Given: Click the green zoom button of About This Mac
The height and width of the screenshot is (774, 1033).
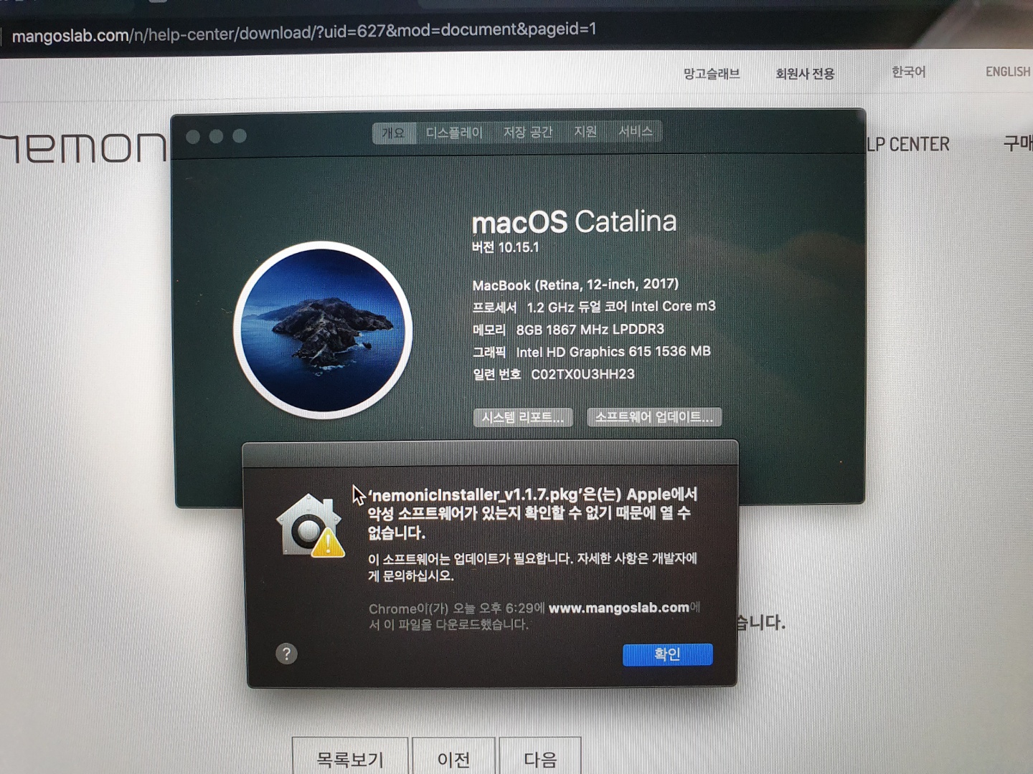Looking at the screenshot, I should 240,135.
